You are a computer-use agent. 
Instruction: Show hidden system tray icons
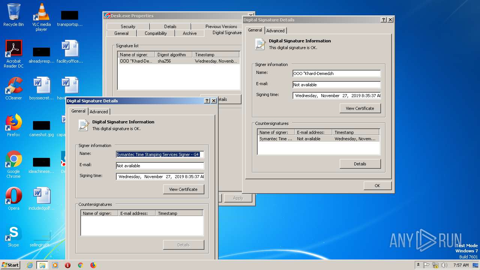click(x=418, y=265)
